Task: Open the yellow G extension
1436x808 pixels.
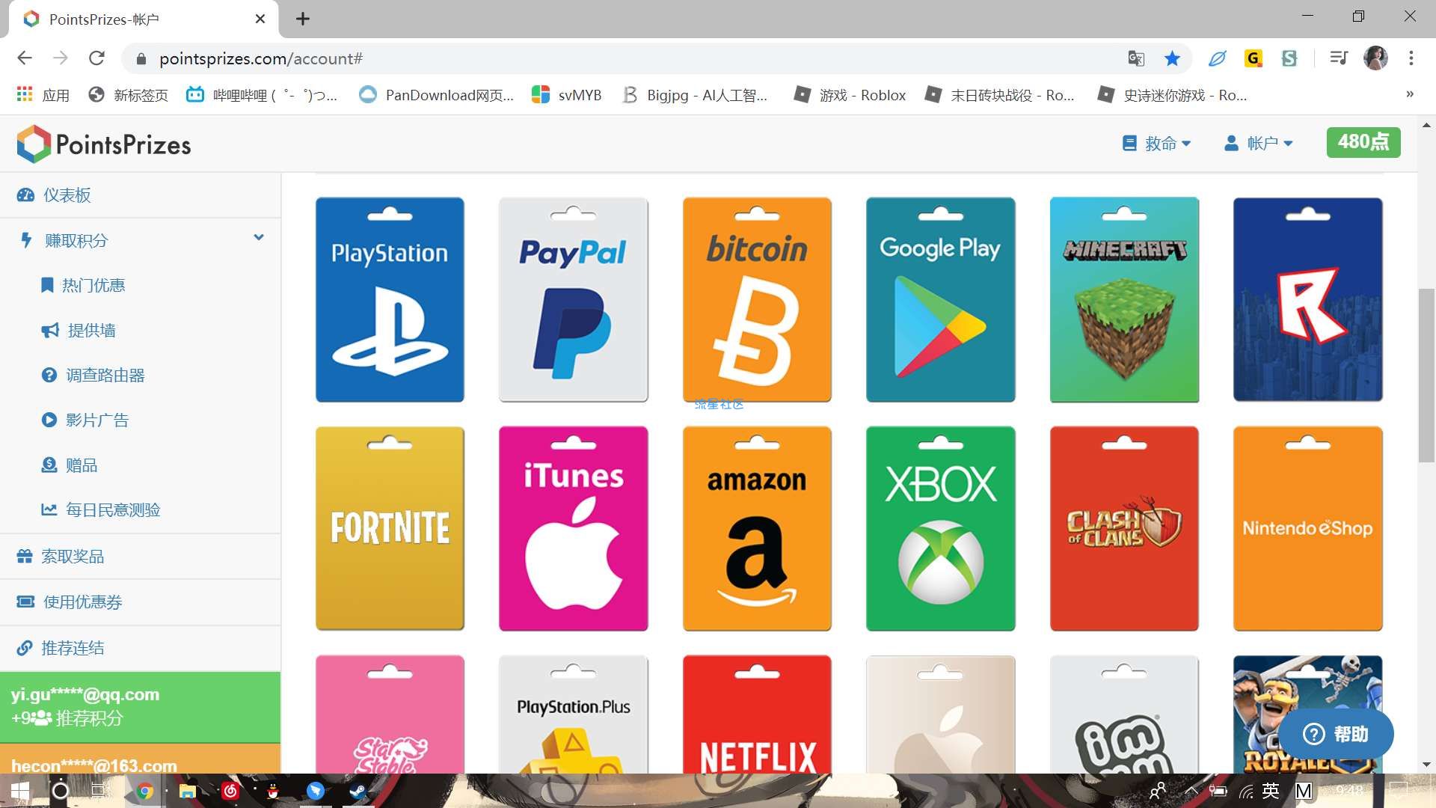Action: pyautogui.click(x=1254, y=58)
